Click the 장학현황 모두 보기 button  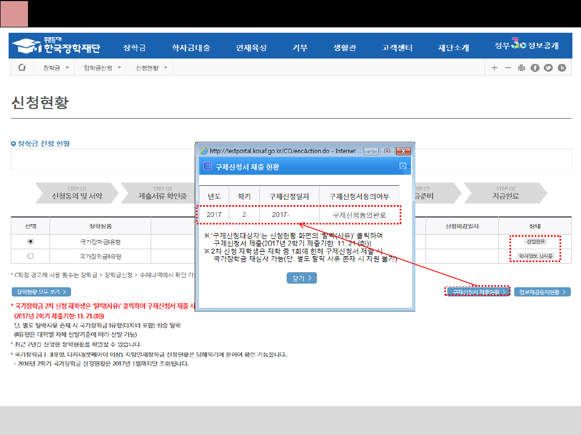(41, 292)
